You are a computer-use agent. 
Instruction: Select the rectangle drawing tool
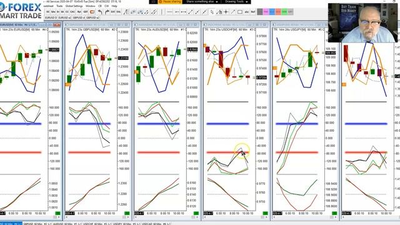(x=240, y=12)
